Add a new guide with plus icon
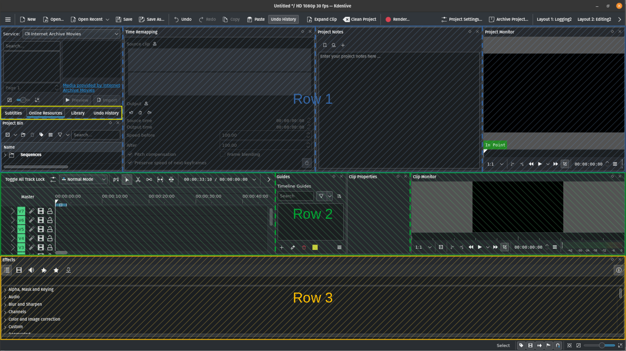This screenshot has width=626, height=351. click(281, 247)
